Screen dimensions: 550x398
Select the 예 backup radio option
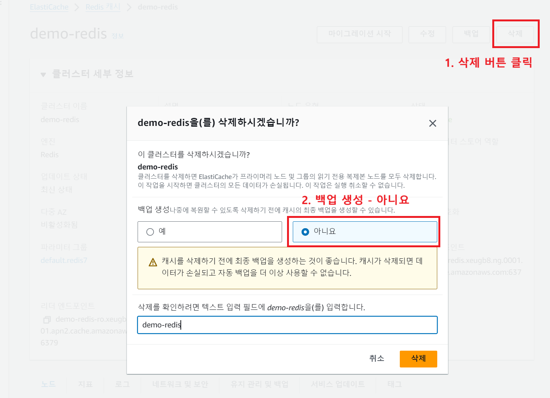click(210, 232)
